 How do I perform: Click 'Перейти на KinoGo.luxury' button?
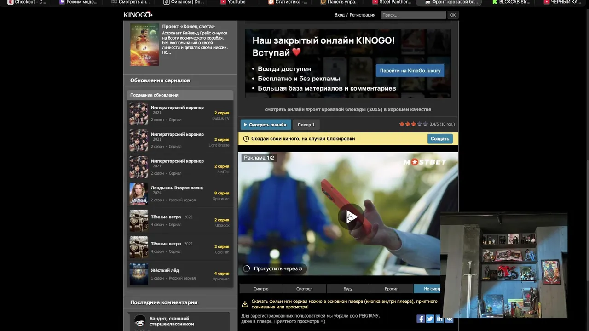410,71
